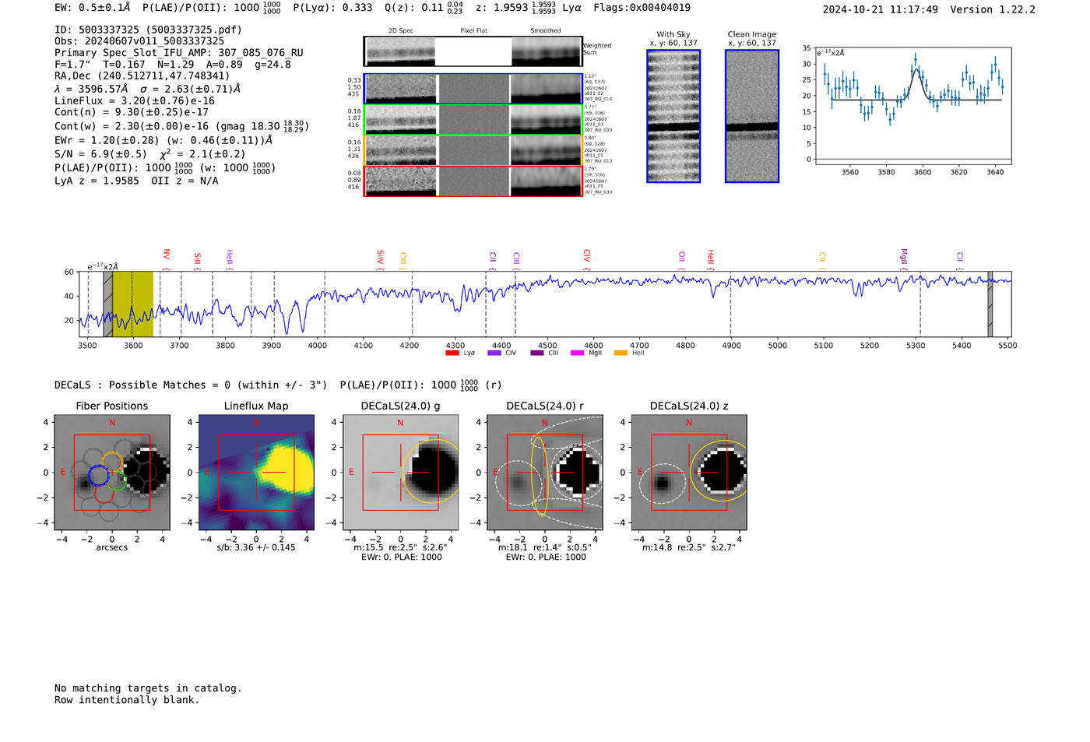Click the 'Row intentionally blank.' text

click(127, 700)
